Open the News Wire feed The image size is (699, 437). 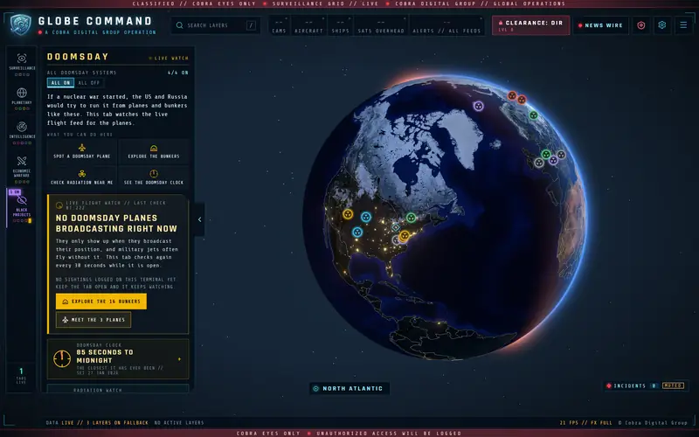(x=600, y=25)
